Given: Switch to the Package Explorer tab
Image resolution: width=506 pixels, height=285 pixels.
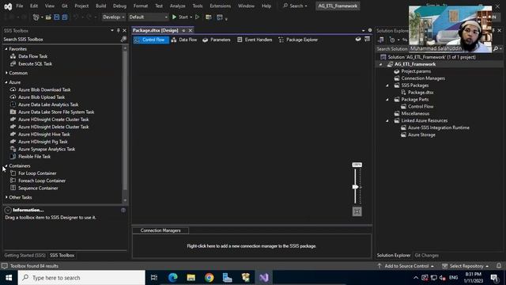Looking at the screenshot, I should [x=298, y=40].
